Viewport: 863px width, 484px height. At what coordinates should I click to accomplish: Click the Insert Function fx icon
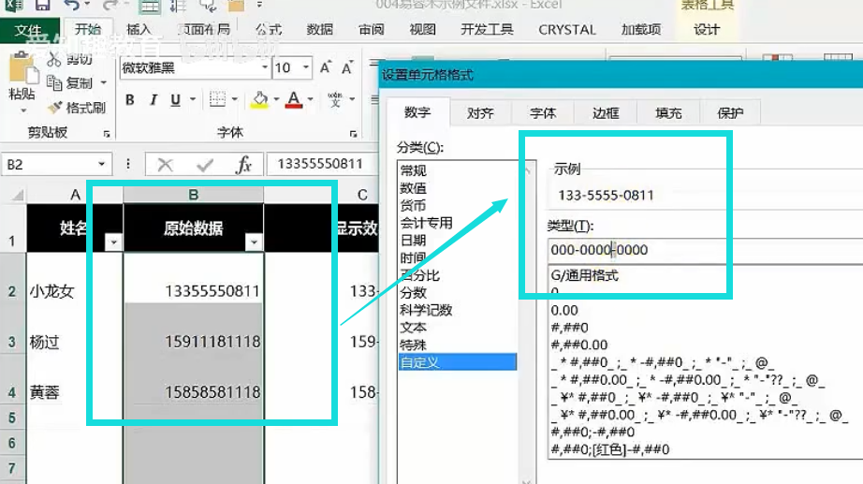pos(243,164)
